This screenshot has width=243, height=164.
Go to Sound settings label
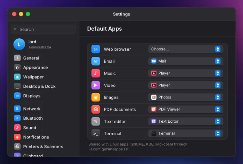pyautogui.click(x=30, y=128)
